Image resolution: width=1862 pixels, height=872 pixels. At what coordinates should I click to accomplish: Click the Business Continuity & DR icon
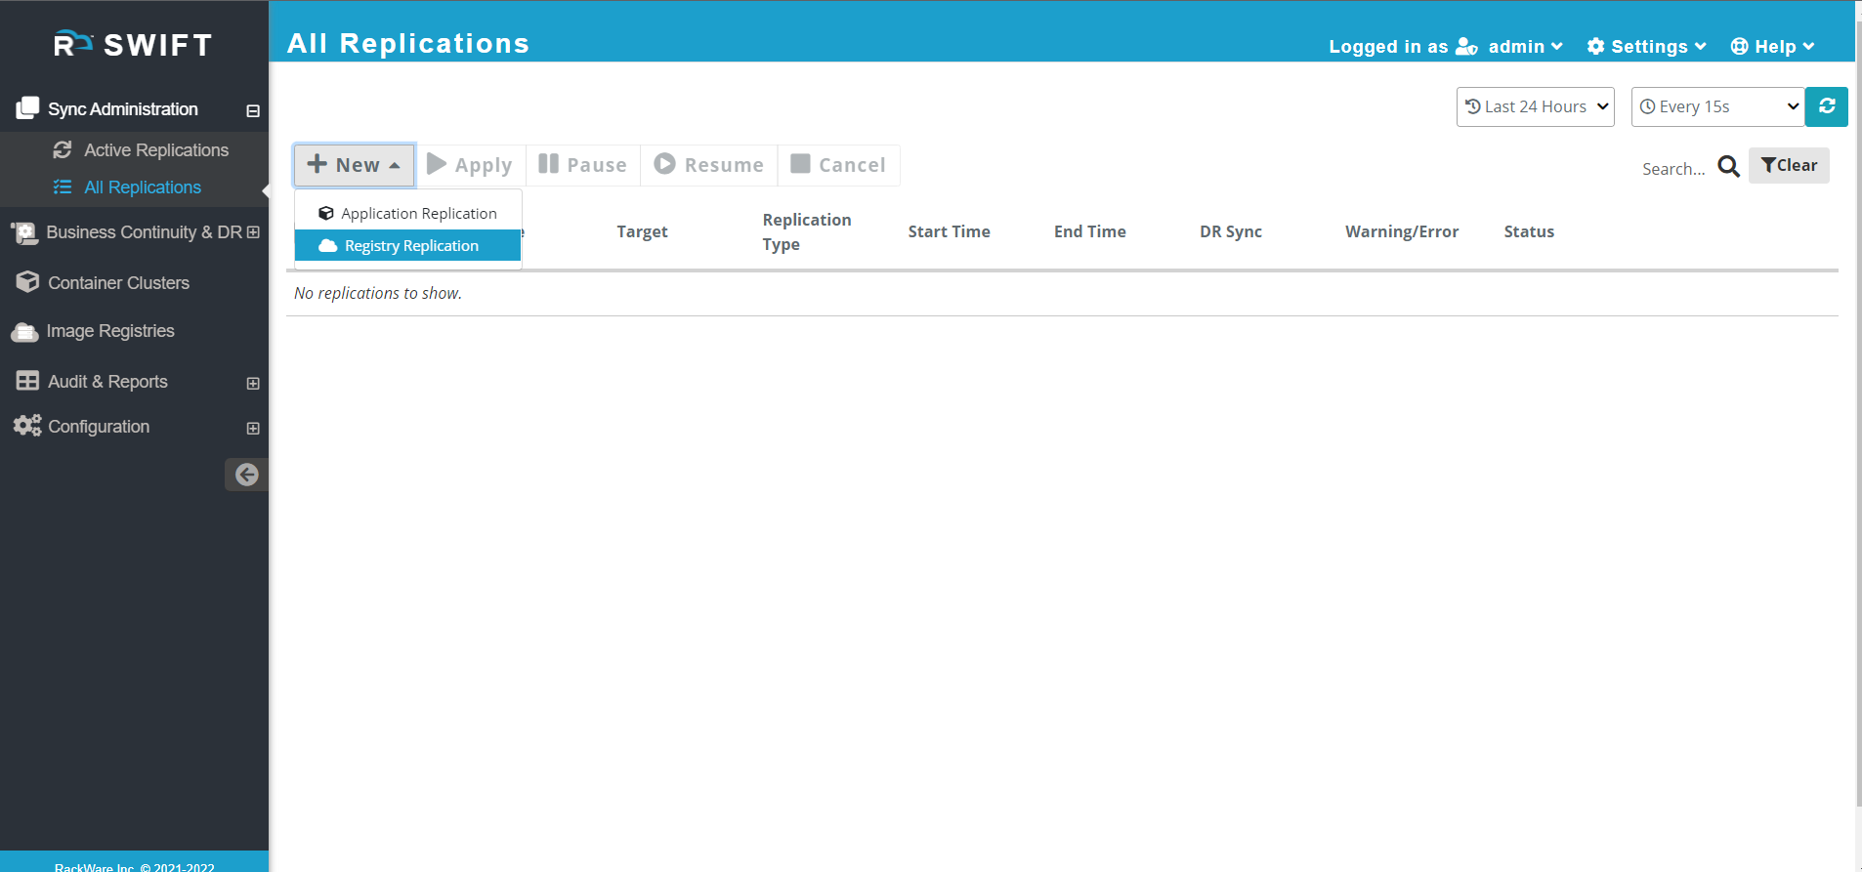pos(24,232)
